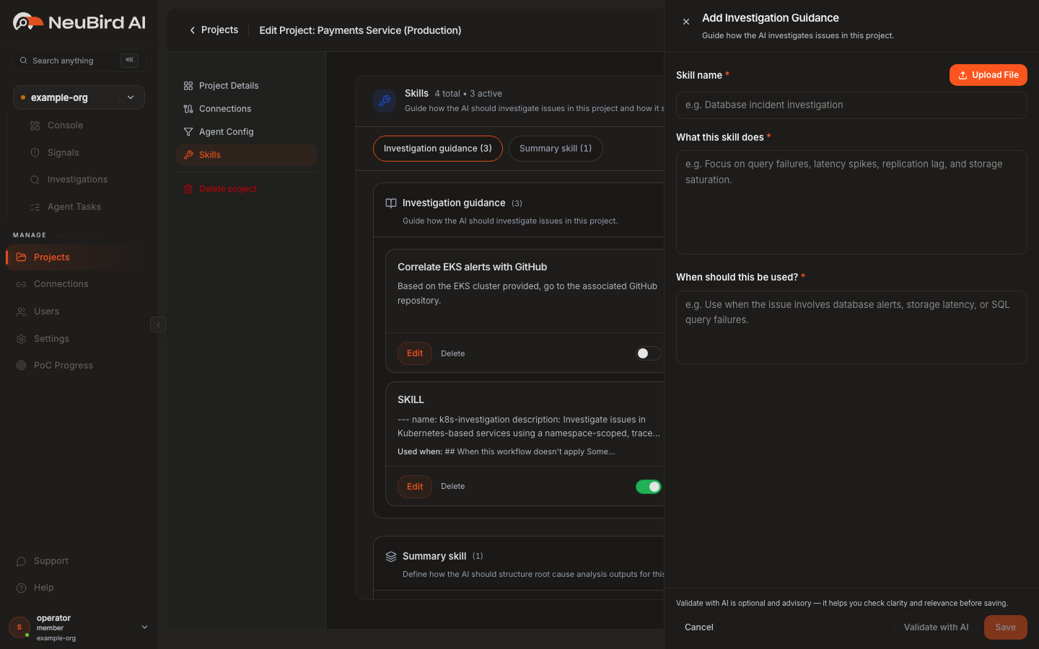Screen dimensions: 1039x649
Task: Click the Settings gear icon
Action: tap(21, 339)
